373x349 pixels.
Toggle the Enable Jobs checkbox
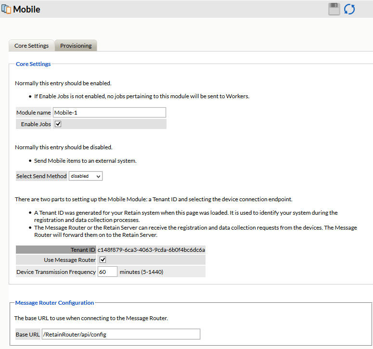point(58,124)
